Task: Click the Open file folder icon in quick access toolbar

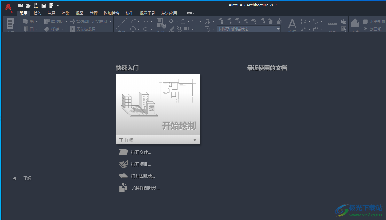Action: click(28, 5)
